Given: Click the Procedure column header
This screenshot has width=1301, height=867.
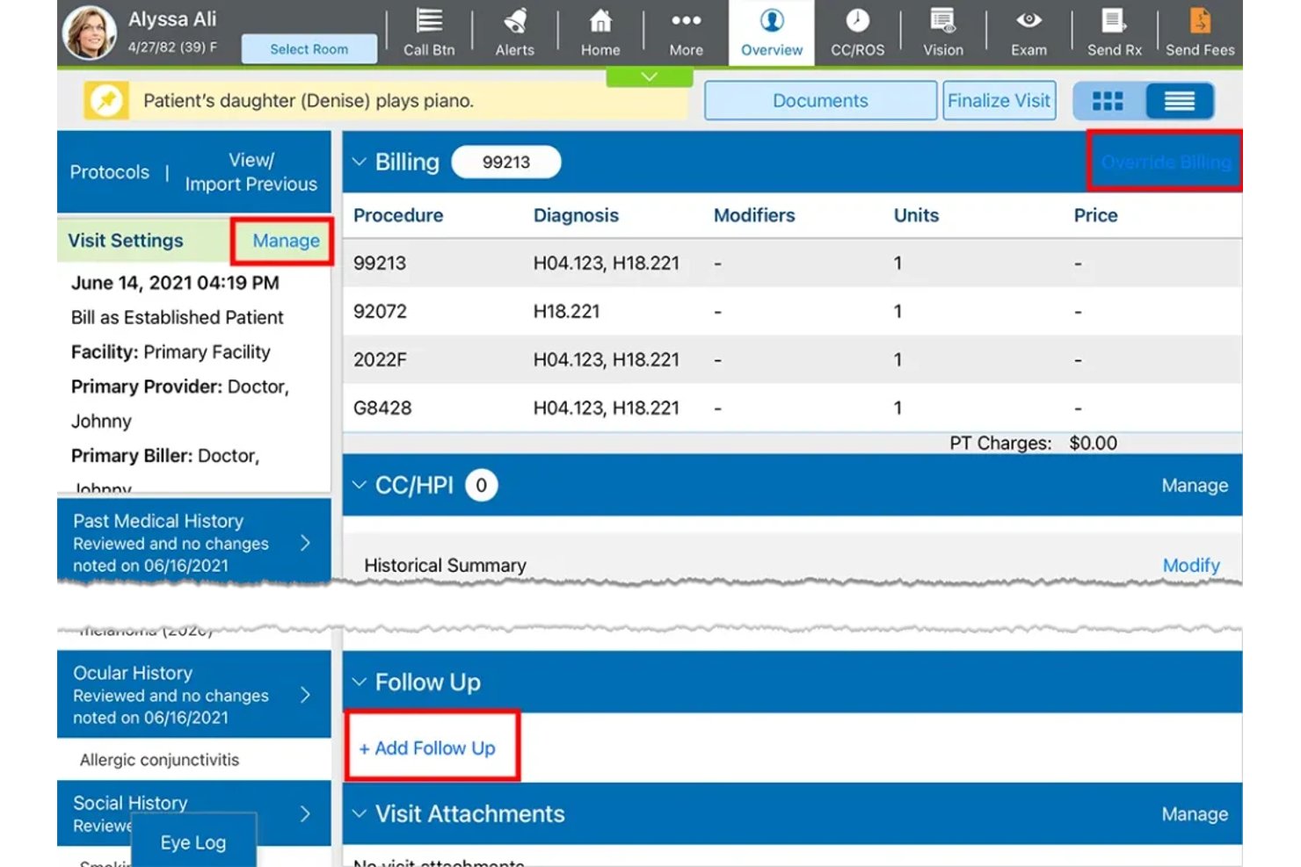Looking at the screenshot, I should pyautogui.click(x=398, y=215).
